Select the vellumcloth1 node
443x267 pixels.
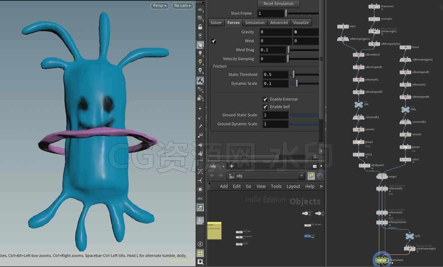382,189
